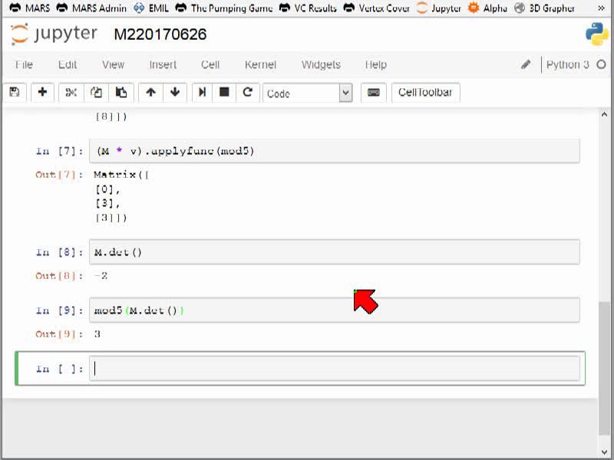Image resolution: width=614 pixels, height=460 pixels.
Task: Click into the empty input cell
Action: coord(335,369)
